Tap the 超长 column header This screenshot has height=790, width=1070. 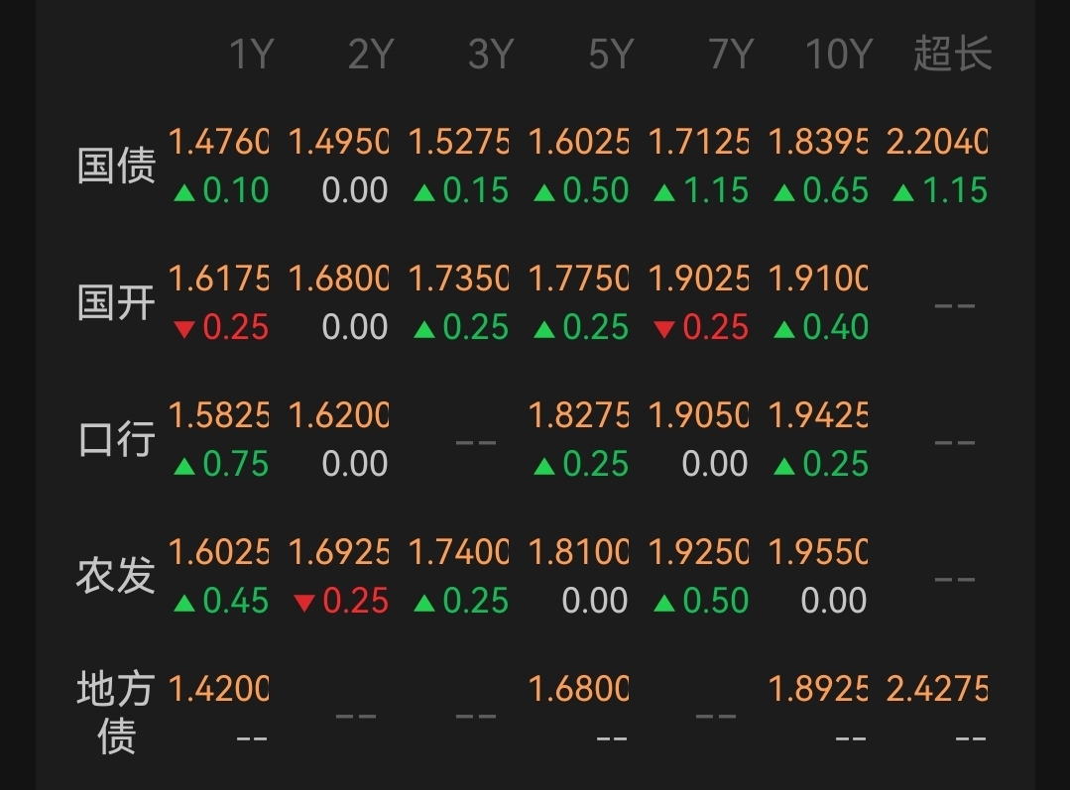click(952, 55)
